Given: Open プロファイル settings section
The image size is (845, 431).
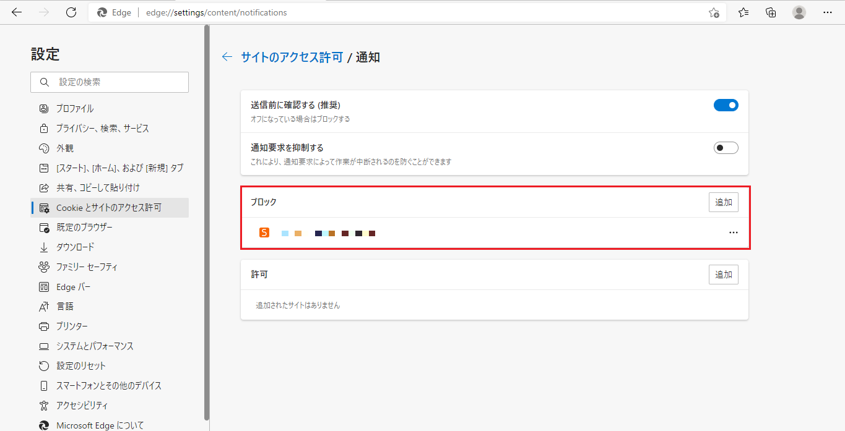Looking at the screenshot, I should [75, 109].
